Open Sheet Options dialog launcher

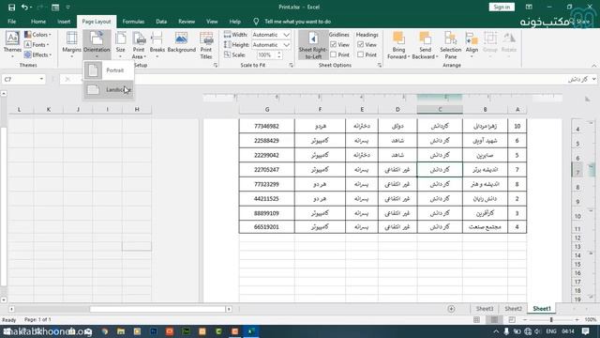(379, 66)
